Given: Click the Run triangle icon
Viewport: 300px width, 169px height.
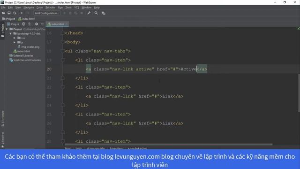Looking at the screenshot, I should click(x=65, y=13).
